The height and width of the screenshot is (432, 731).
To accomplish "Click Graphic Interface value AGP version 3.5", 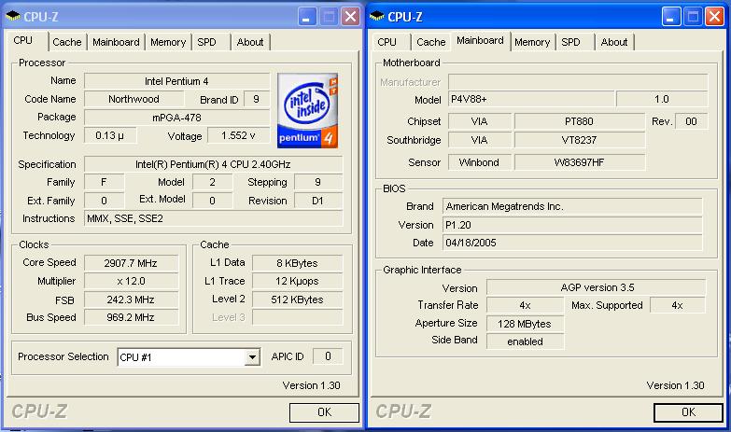I will pyautogui.click(x=597, y=287).
